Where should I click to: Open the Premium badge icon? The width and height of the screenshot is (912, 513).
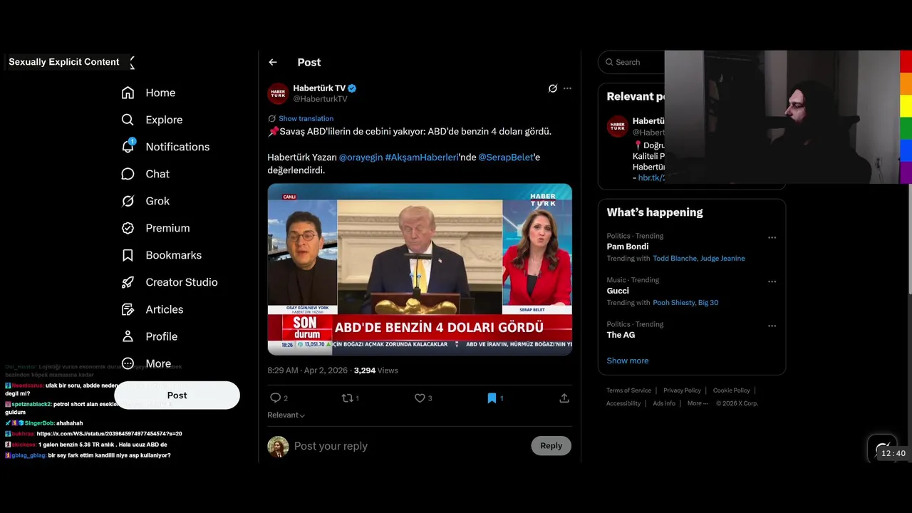[x=128, y=228]
